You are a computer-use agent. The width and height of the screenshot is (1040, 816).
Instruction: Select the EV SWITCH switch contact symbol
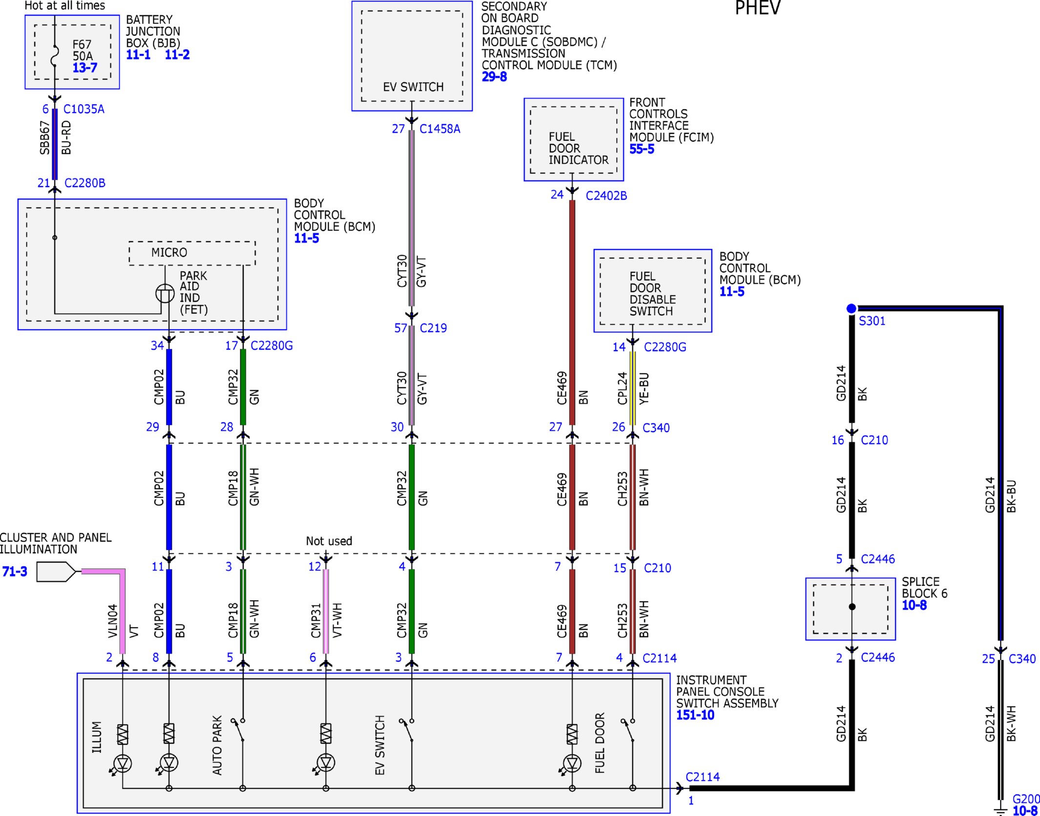point(407,730)
